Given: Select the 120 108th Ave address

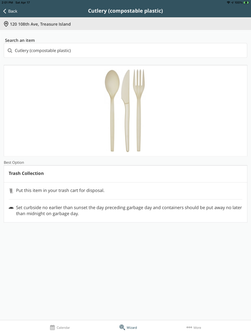Looking at the screenshot, I should [x=40, y=24].
